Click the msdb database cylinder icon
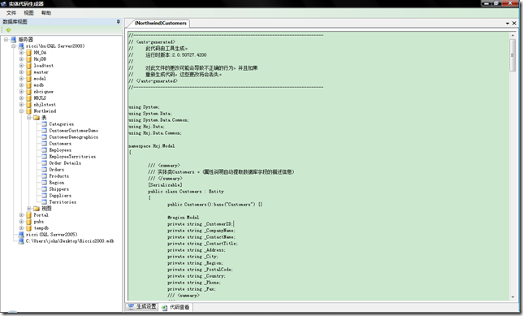The width and height of the screenshot is (523, 316). tap(29, 85)
